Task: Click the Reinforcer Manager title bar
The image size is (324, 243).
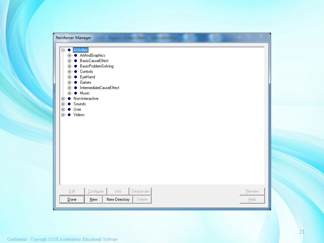Action: 162,38
